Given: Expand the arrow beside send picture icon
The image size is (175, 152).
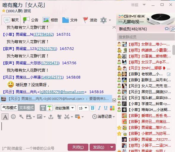Looking at the screenshot, I should pyautogui.click(x=44, y=117).
